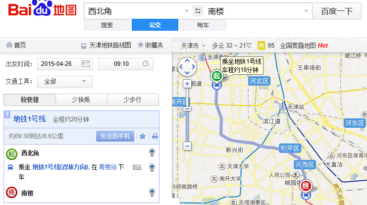Click the green 起 start marker in route list
This screenshot has height=205, width=367.
[x=11, y=154]
